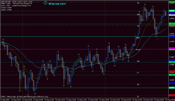Click the "12 Aug 13:20" time axis label
This screenshot has width=175, height=101.
[82, 100]
